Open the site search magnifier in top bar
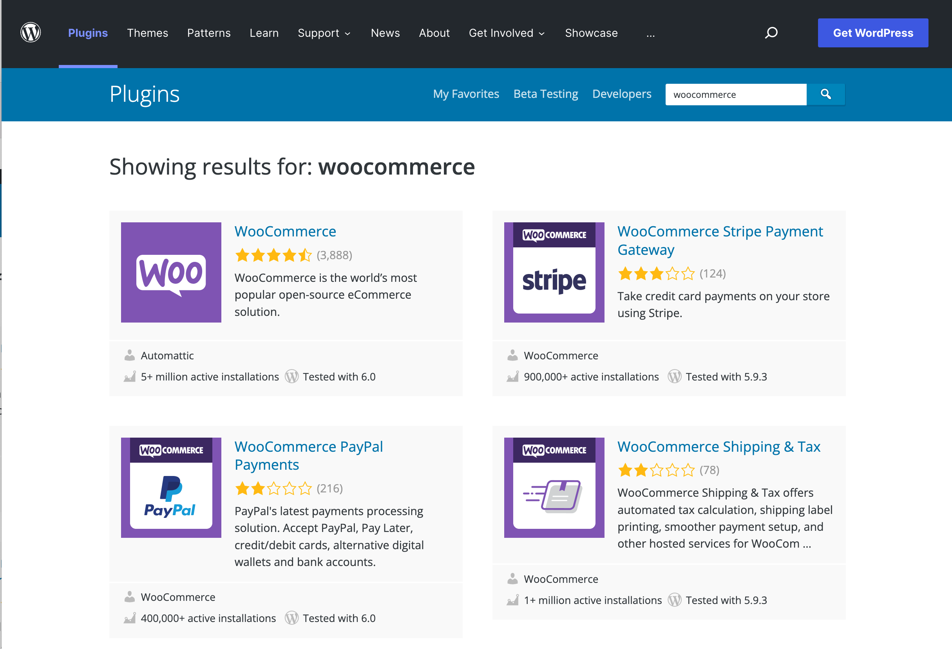Viewport: 952px width, 649px height. pyautogui.click(x=771, y=33)
